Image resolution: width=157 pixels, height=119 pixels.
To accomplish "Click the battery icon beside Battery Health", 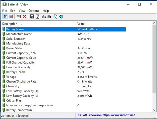I will (4, 72).
